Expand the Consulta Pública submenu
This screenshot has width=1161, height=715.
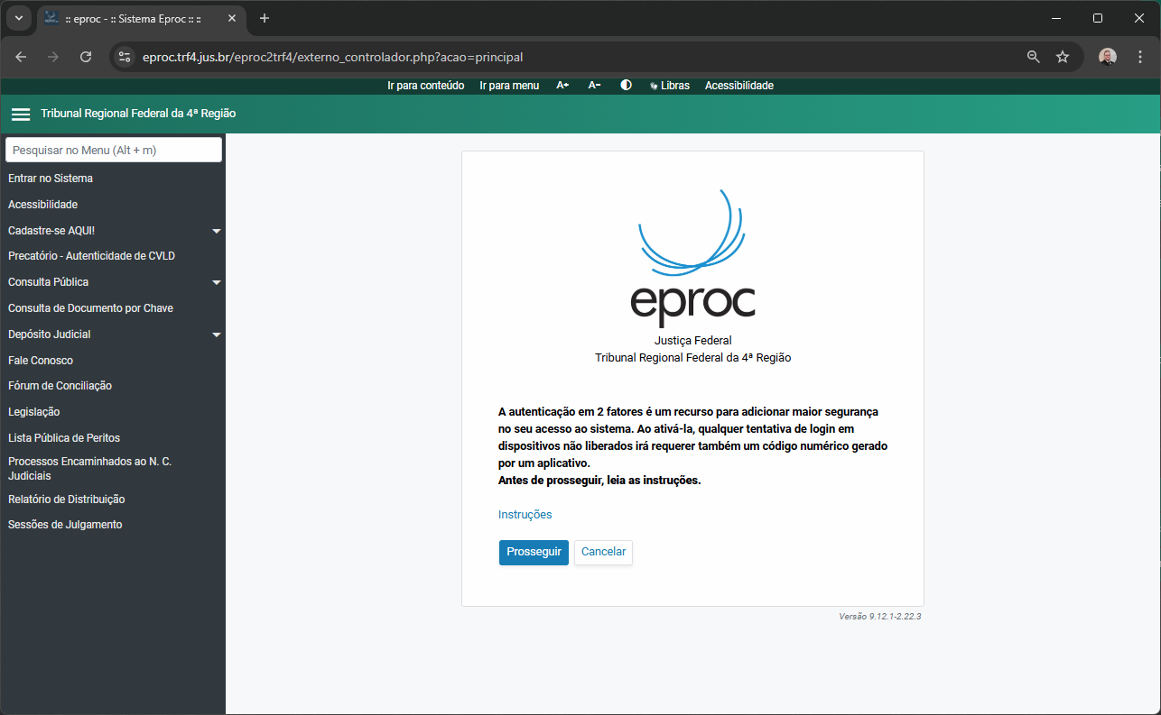point(216,282)
